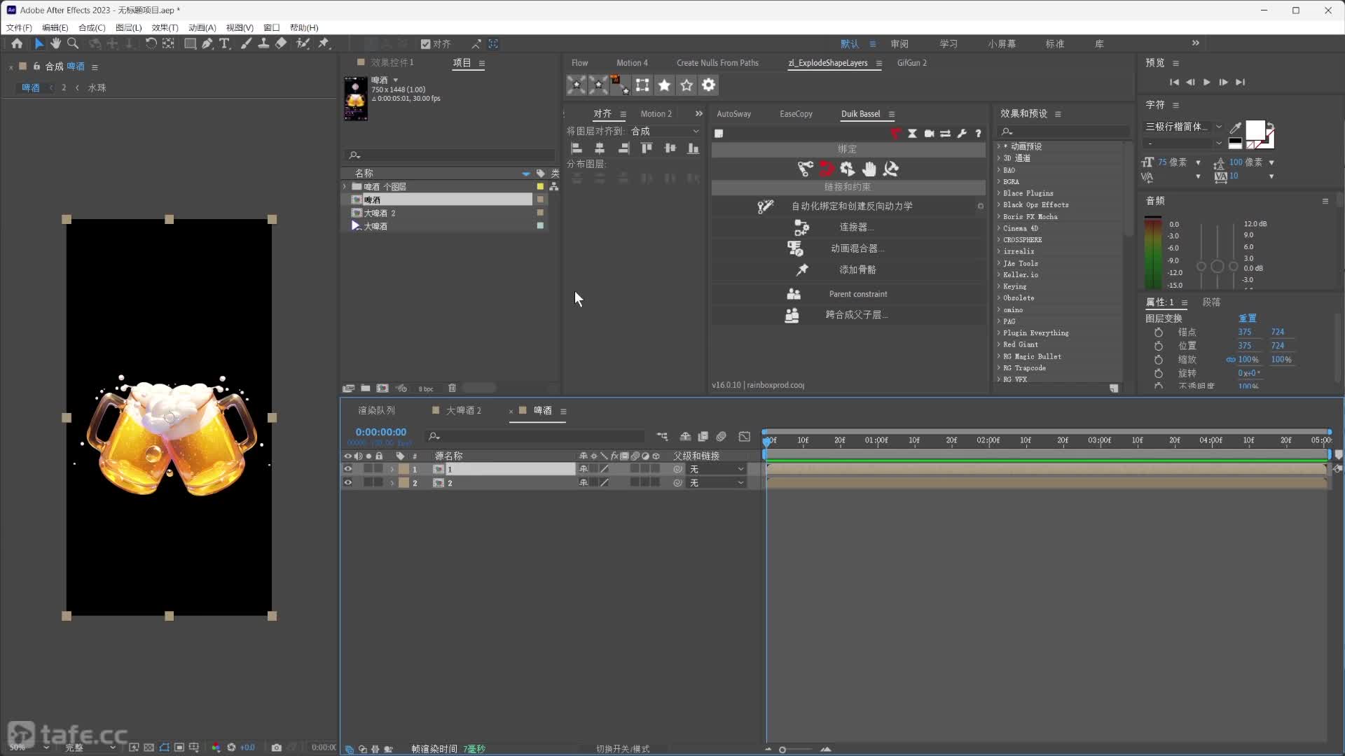Select the Eraser tool
1345x756 pixels.
coord(281,43)
